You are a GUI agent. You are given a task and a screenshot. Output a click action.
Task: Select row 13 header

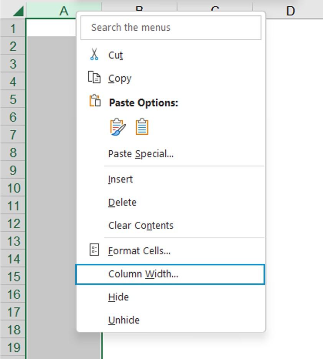(13, 240)
